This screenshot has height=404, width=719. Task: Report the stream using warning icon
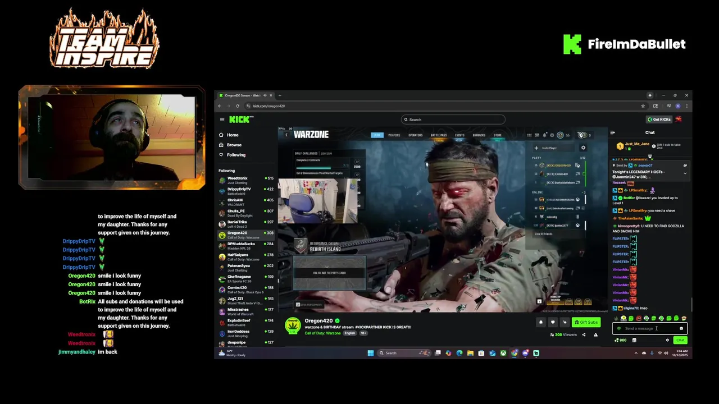(595, 335)
